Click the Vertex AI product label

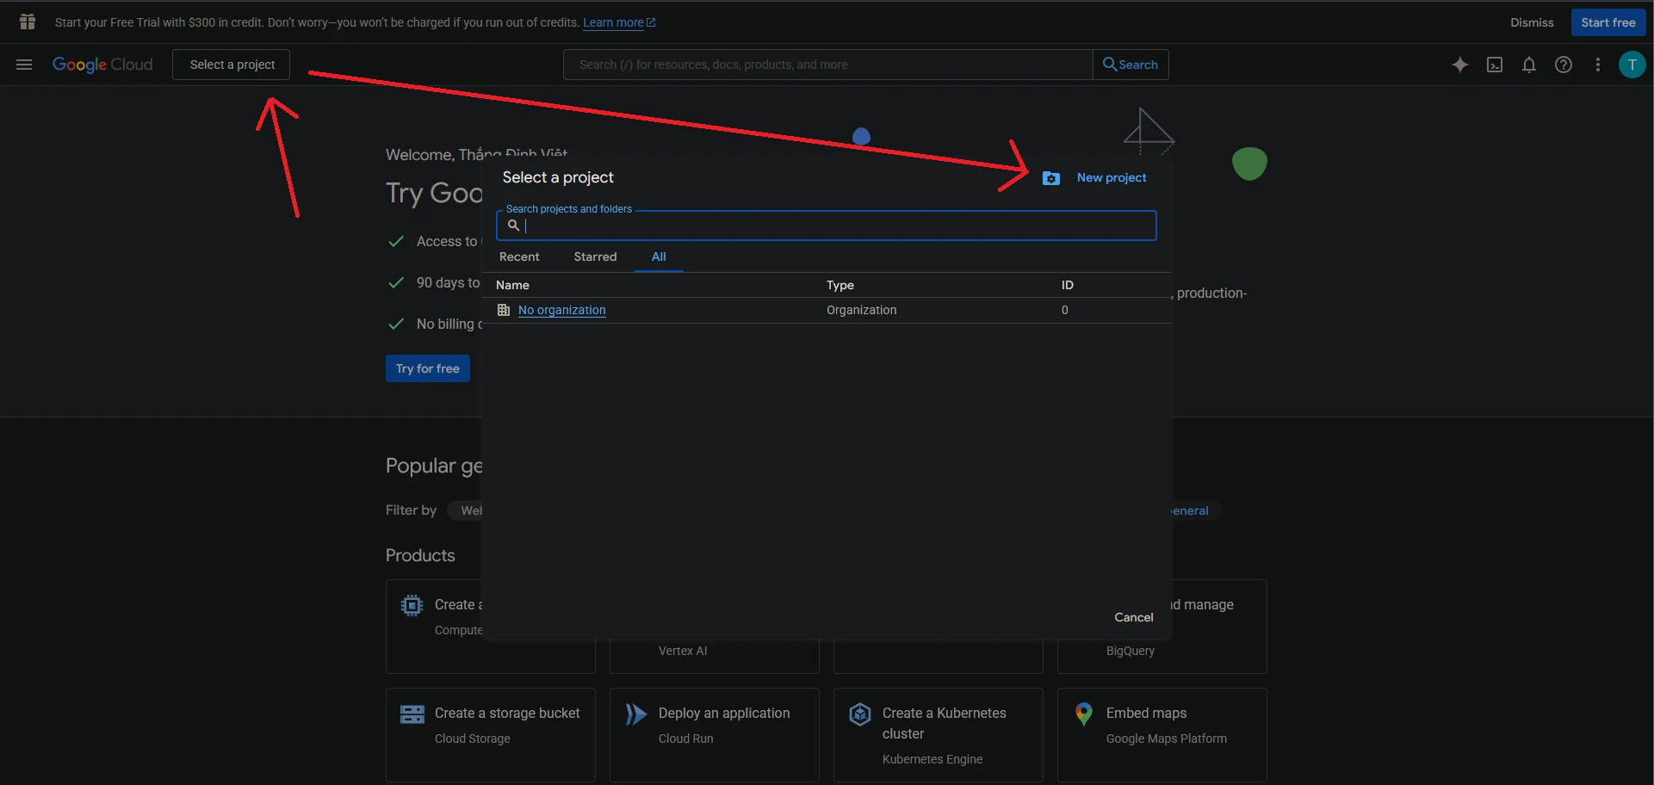[683, 651]
